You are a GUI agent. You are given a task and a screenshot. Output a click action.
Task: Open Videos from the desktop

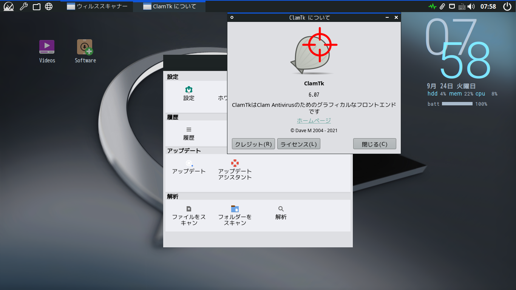coord(46,47)
